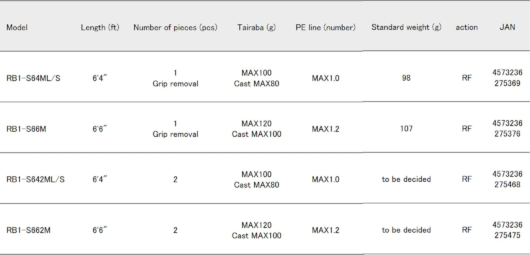Click the Model column header
This screenshot has height=255, width=530.
tap(17, 28)
